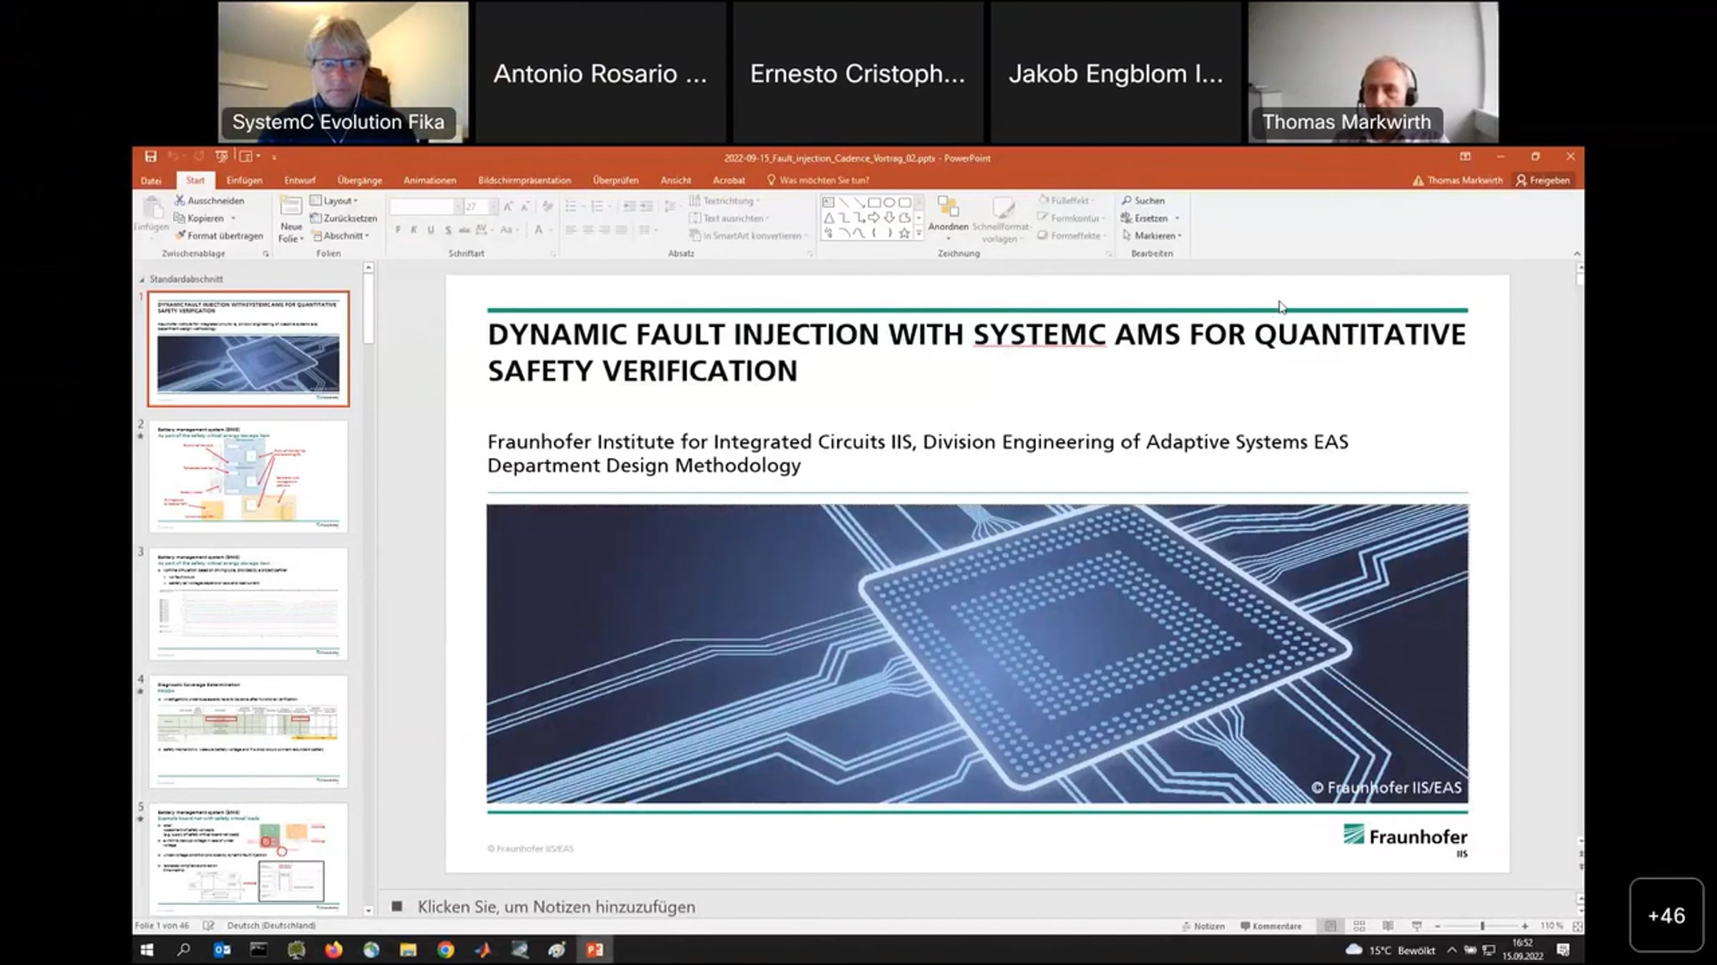Collapse the Standardabschnitt section
The height and width of the screenshot is (965, 1717).
pos(142,279)
